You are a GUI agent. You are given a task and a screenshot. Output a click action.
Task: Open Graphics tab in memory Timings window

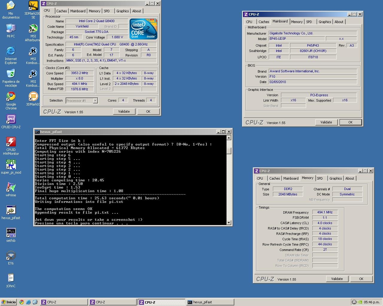coord(336,178)
